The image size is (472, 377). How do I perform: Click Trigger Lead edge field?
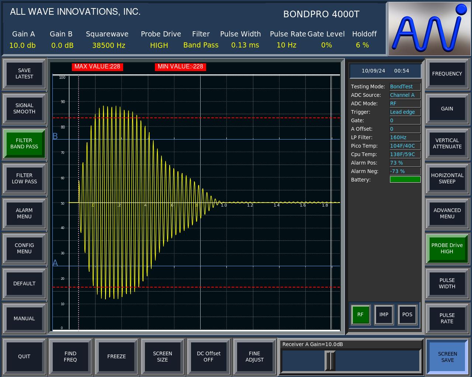pyautogui.click(x=405, y=112)
